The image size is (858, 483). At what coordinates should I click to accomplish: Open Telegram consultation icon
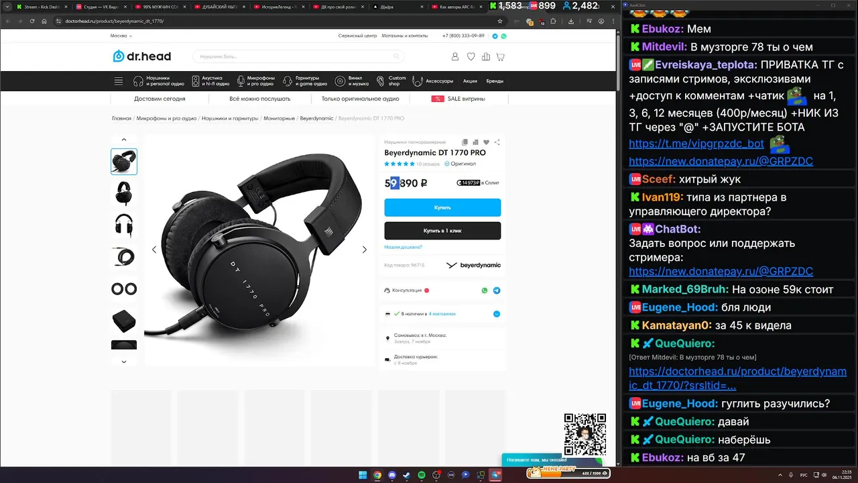pyautogui.click(x=497, y=290)
